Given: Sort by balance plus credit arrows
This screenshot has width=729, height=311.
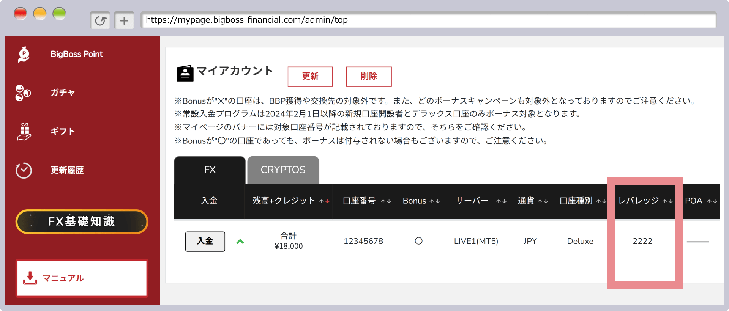Looking at the screenshot, I should click(x=324, y=201).
